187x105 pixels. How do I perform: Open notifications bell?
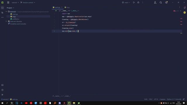[x=184, y=8]
